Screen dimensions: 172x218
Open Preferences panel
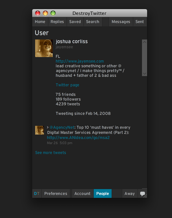point(56,193)
